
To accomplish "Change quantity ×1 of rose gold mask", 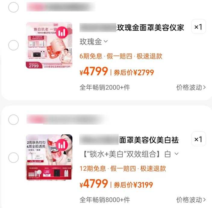I will click(199, 26).
